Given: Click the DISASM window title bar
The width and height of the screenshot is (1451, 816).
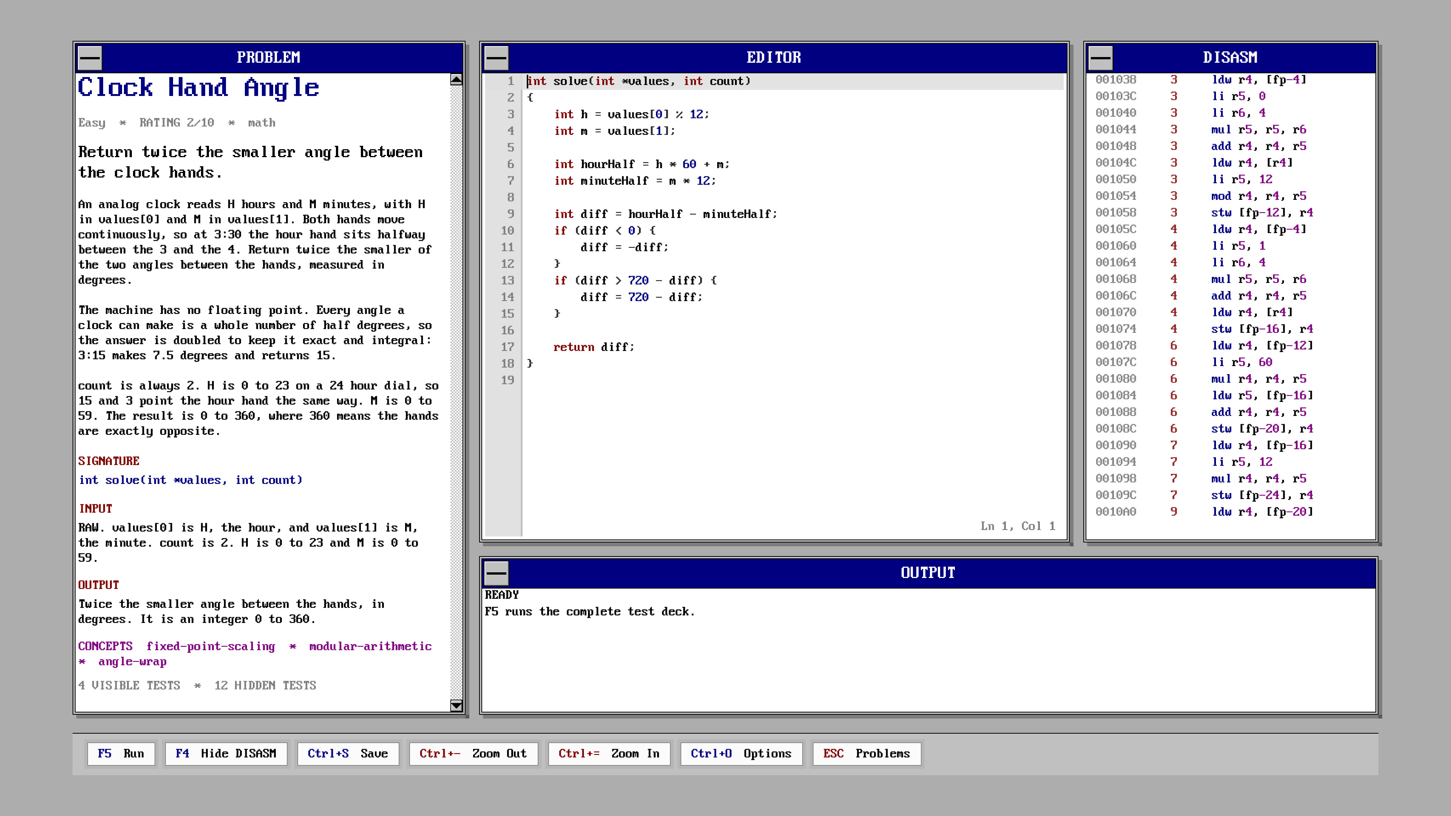Looking at the screenshot, I should (1230, 57).
